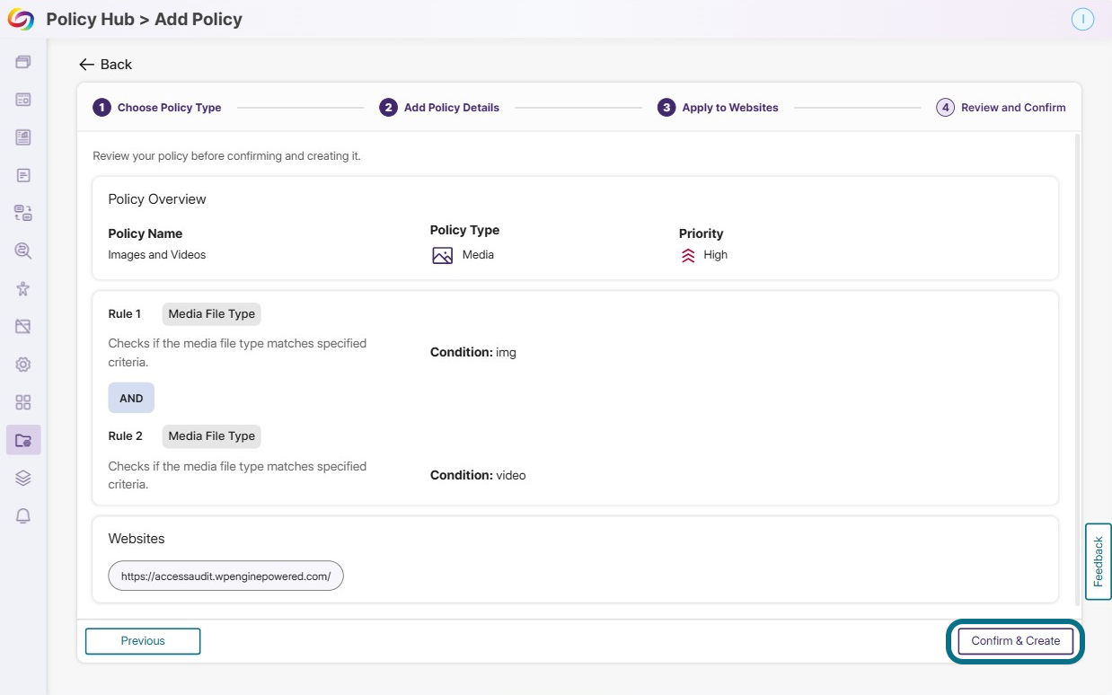Click the Media policy type image icon

[442, 255]
